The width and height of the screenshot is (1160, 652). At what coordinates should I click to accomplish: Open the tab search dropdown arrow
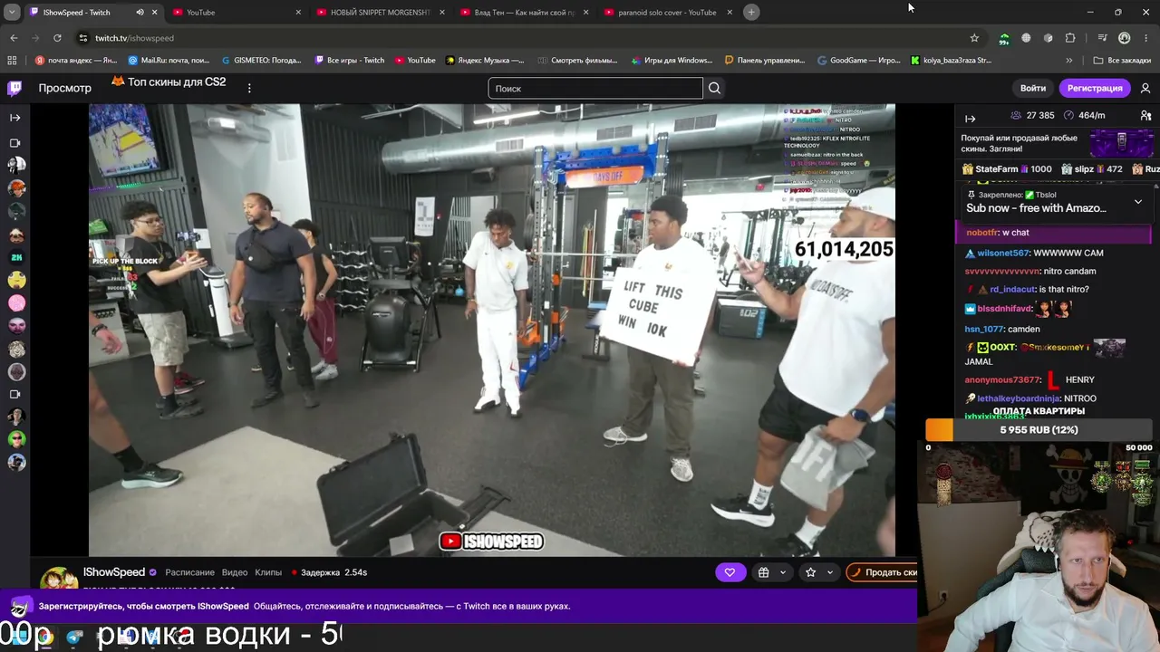(14, 12)
